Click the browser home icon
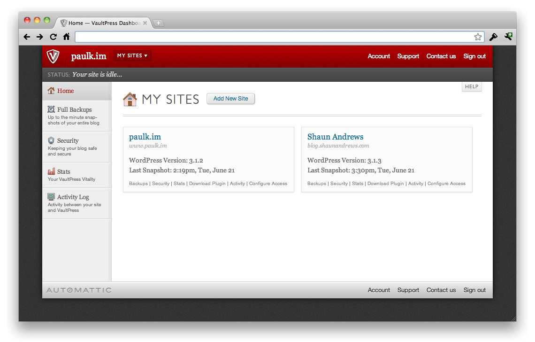 67,37
